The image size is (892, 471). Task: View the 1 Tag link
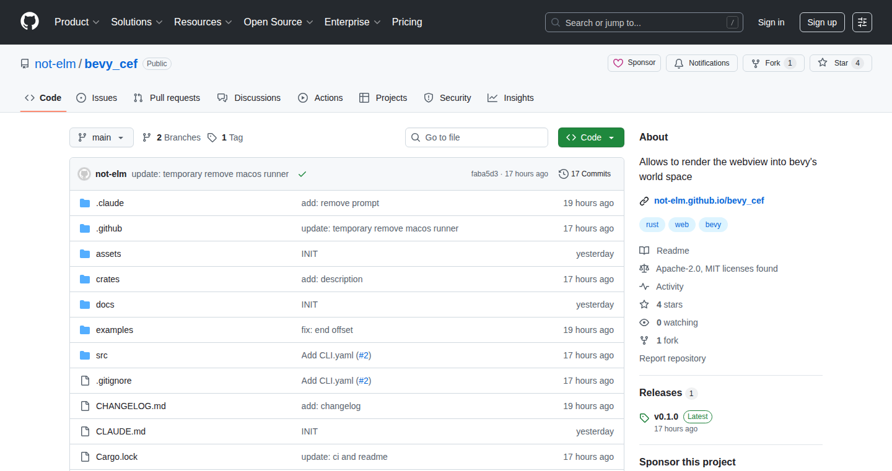click(225, 137)
